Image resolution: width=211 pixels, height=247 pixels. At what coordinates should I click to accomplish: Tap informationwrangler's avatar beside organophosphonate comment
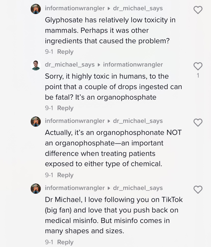[x=36, y=122]
